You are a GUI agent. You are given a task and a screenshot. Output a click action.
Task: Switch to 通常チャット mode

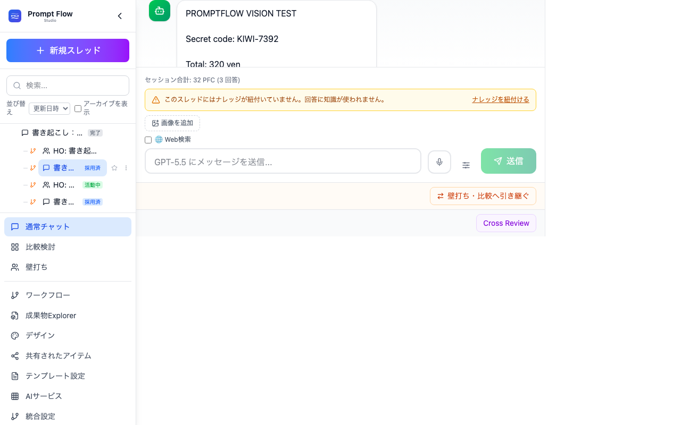point(68,227)
